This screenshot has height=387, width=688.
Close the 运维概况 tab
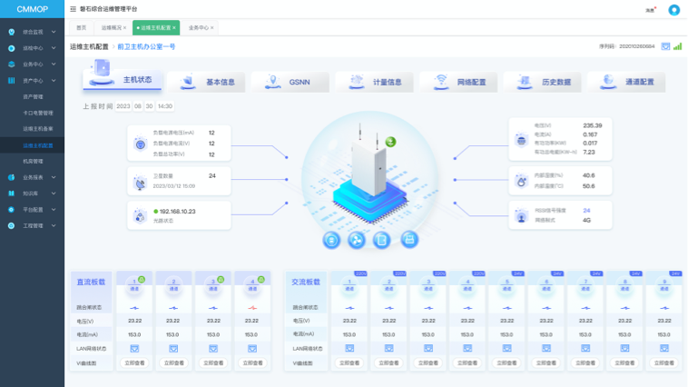(125, 28)
